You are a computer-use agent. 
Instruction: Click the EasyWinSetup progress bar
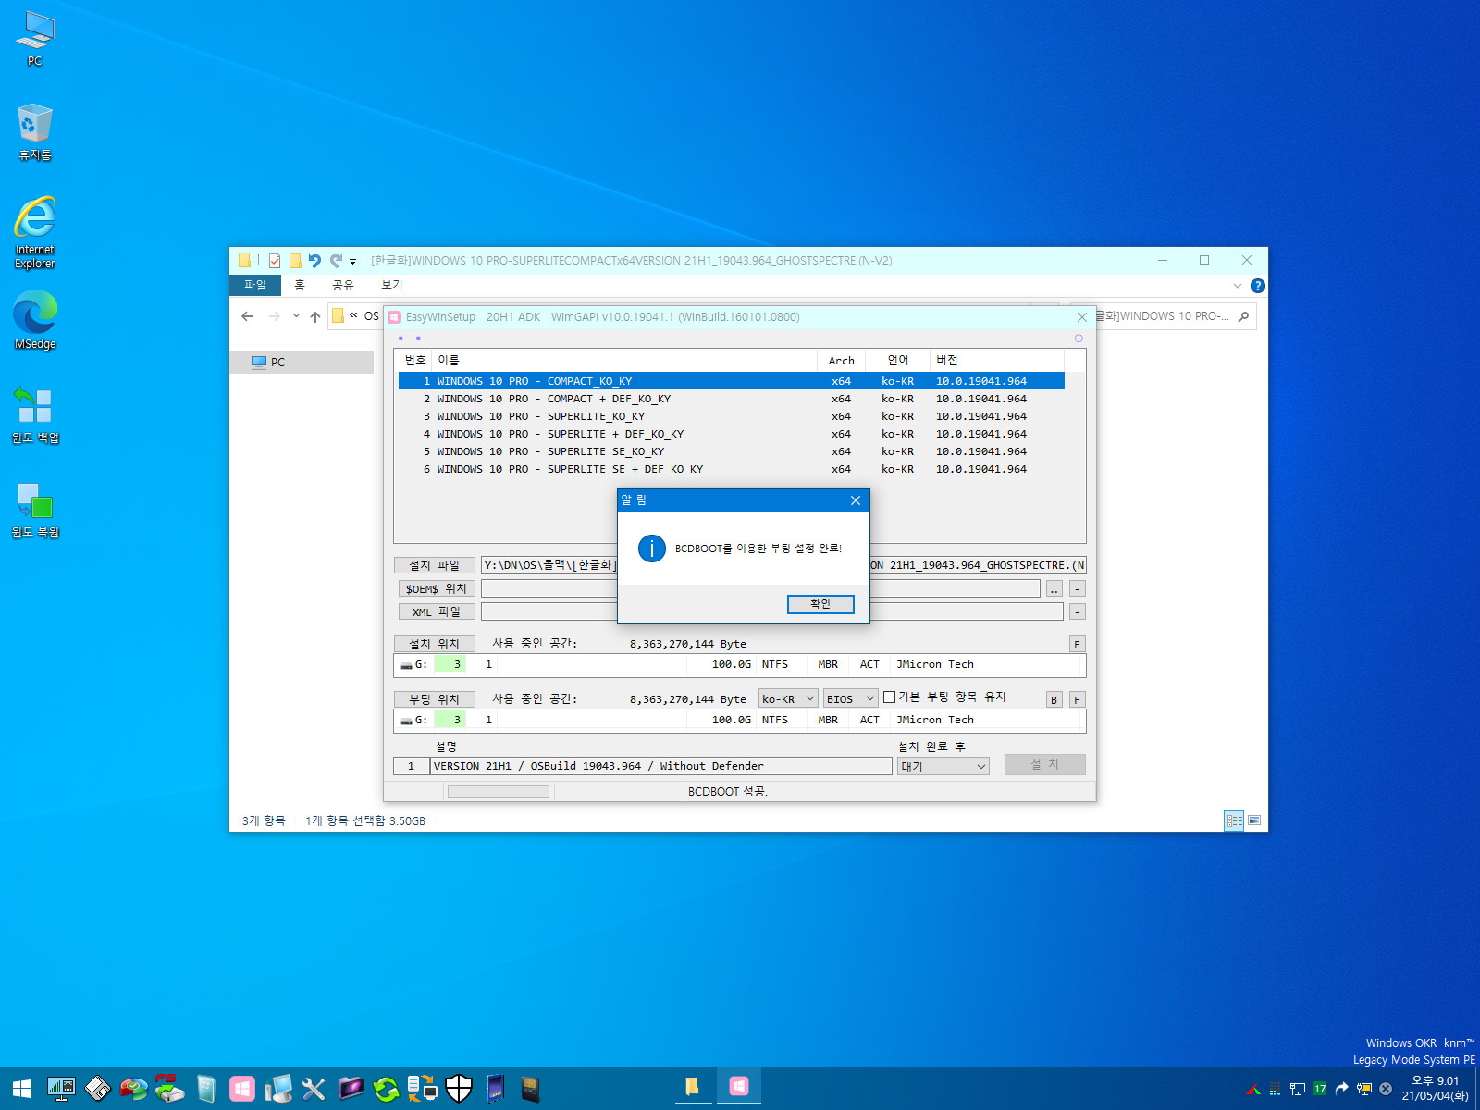pos(499,792)
